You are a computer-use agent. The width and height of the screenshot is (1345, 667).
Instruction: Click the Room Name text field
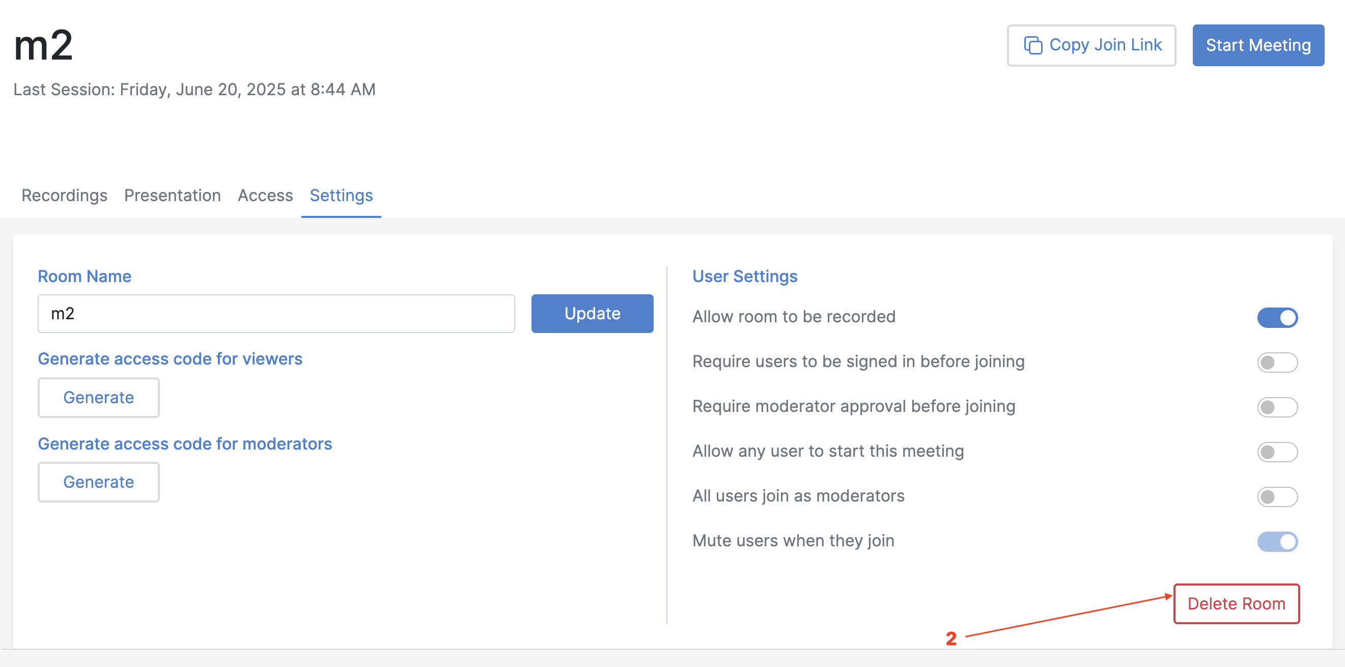[x=276, y=314]
